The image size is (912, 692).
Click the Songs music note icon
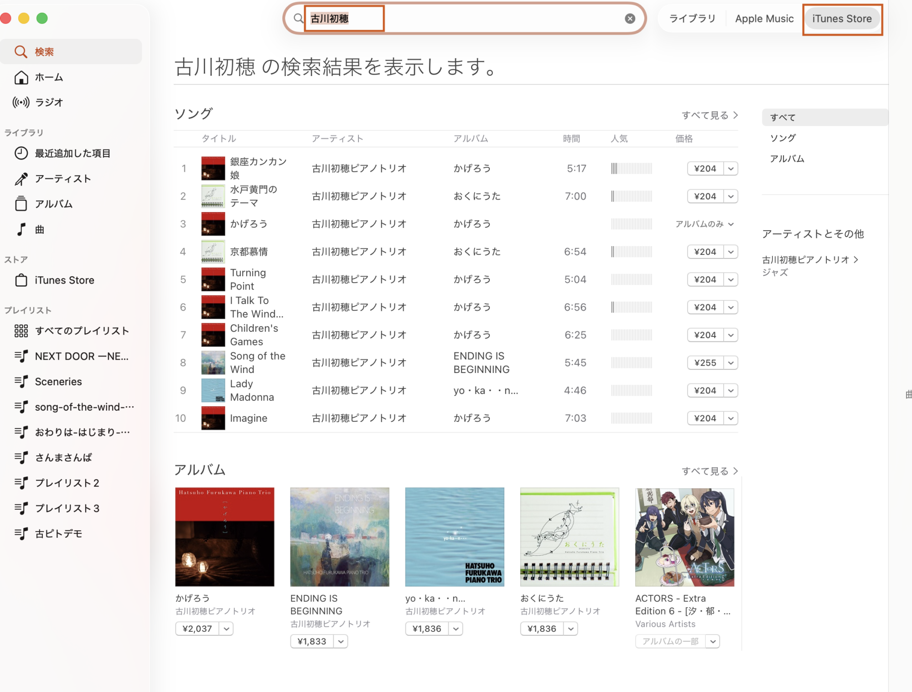tap(21, 229)
